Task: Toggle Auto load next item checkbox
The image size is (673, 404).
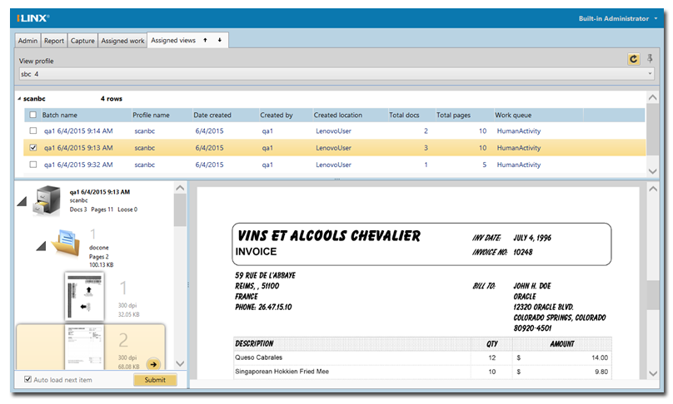Action: (x=29, y=380)
